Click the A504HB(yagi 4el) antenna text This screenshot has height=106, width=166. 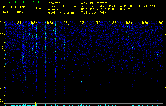click(93, 12)
